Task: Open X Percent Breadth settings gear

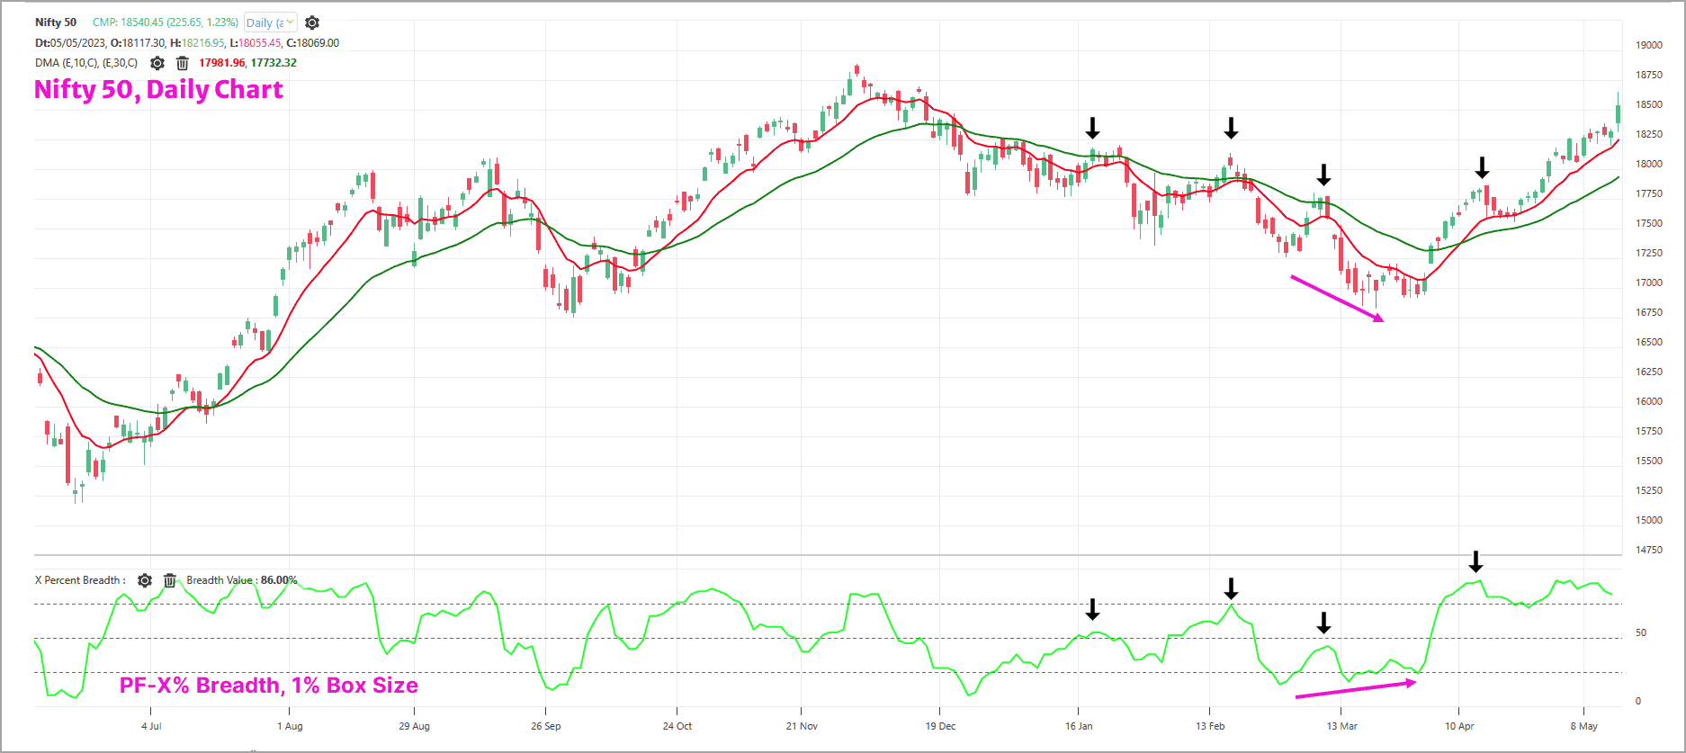Action: click(x=145, y=580)
